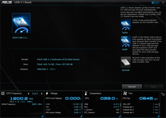Viewport: 166px width, 118px height.
Task: Click the Chassis fan 2 row
Action: 140,110
